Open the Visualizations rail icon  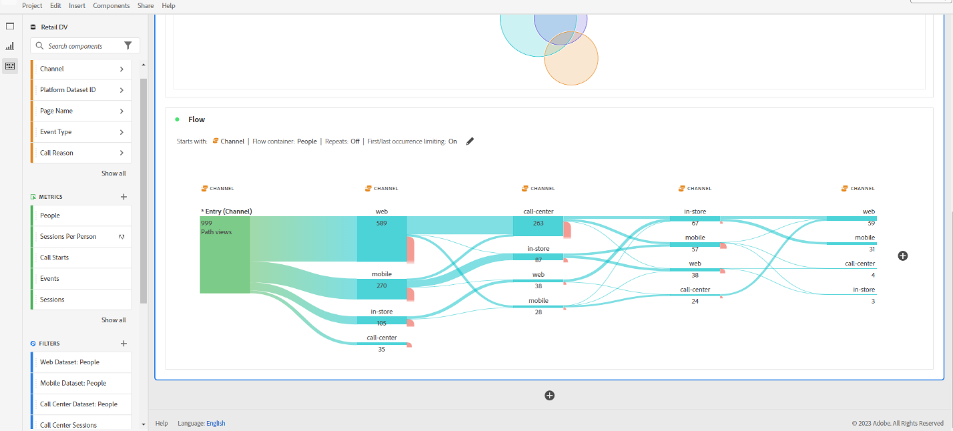click(x=10, y=46)
